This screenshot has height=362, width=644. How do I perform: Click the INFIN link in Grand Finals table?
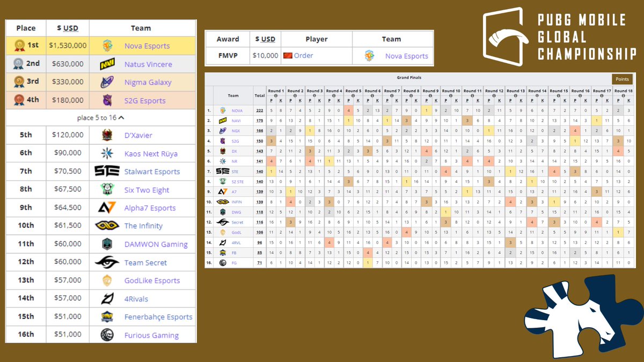click(237, 202)
